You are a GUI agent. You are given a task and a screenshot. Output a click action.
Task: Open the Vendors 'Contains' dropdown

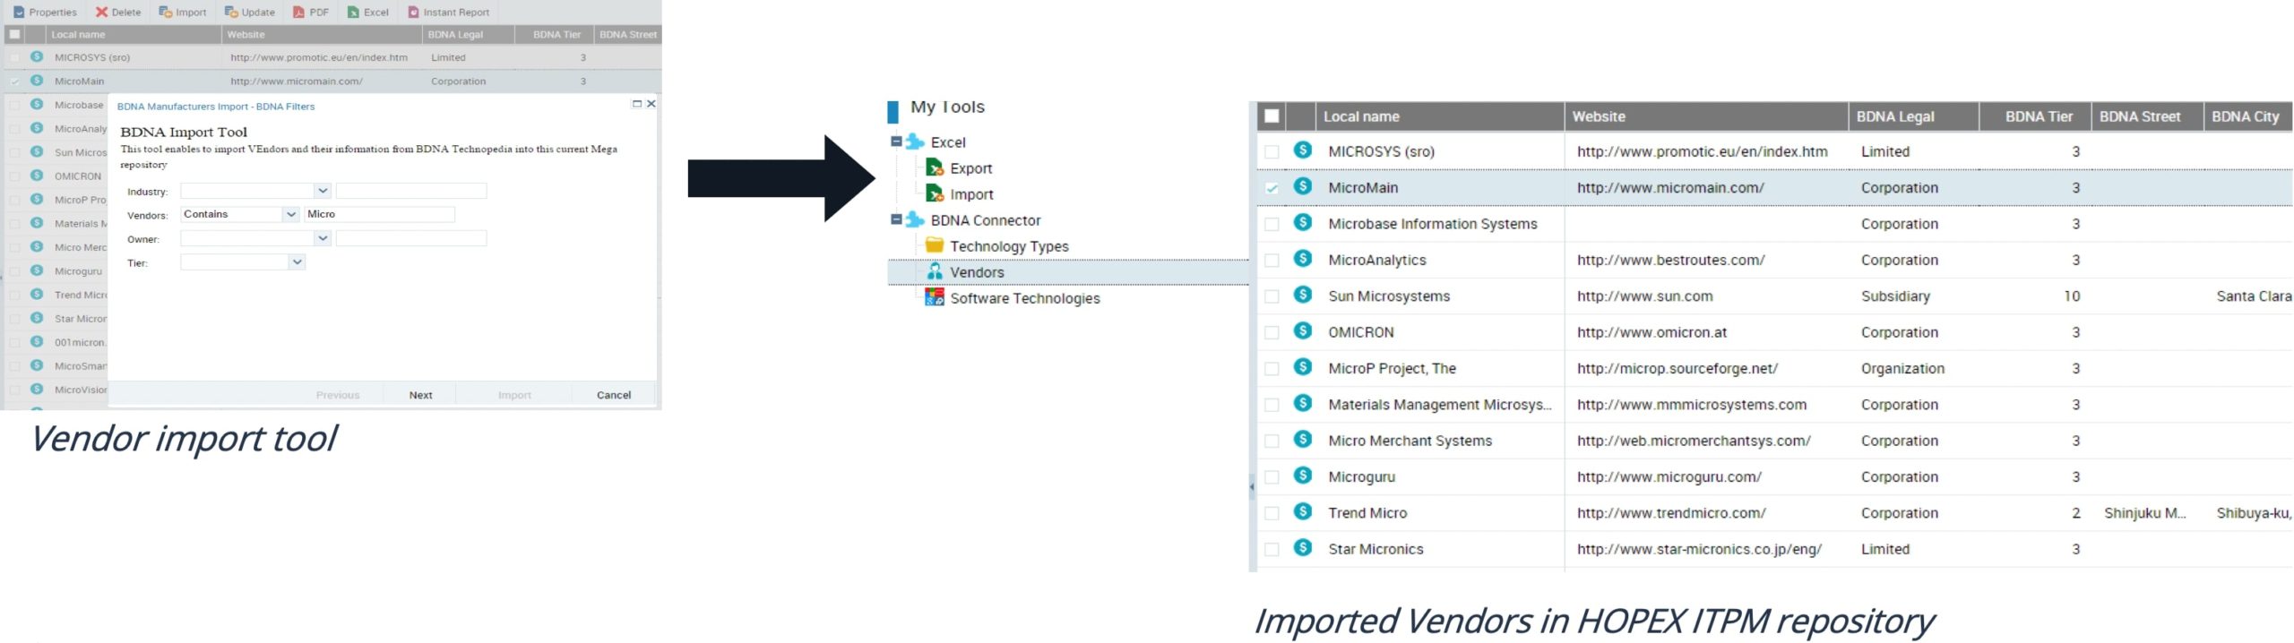[x=290, y=214]
